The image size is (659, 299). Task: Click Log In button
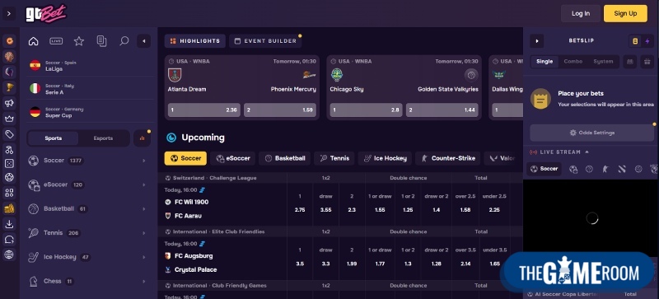581,13
